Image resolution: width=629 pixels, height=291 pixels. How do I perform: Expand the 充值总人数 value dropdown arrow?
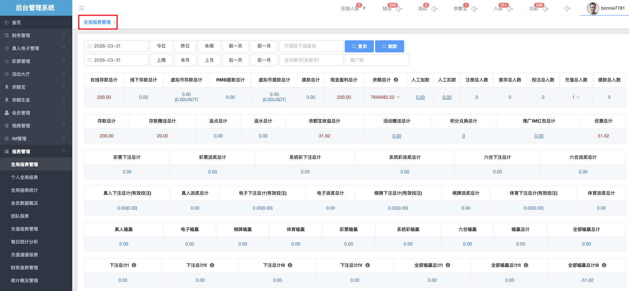578,97
